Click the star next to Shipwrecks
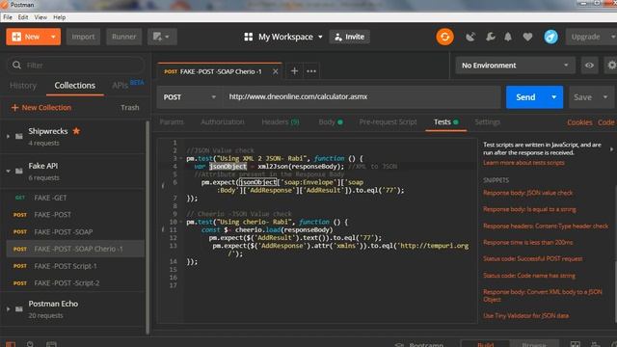 (76, 131)
